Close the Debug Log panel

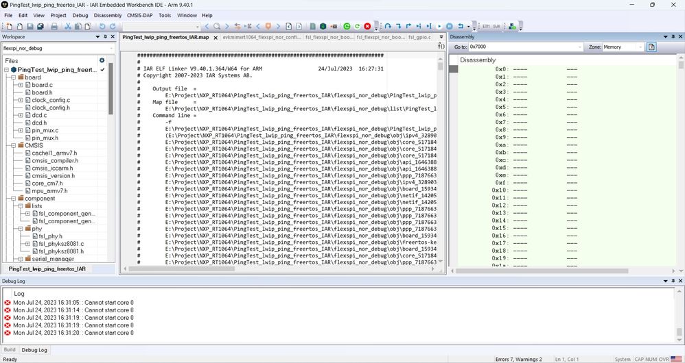point(680,281)
